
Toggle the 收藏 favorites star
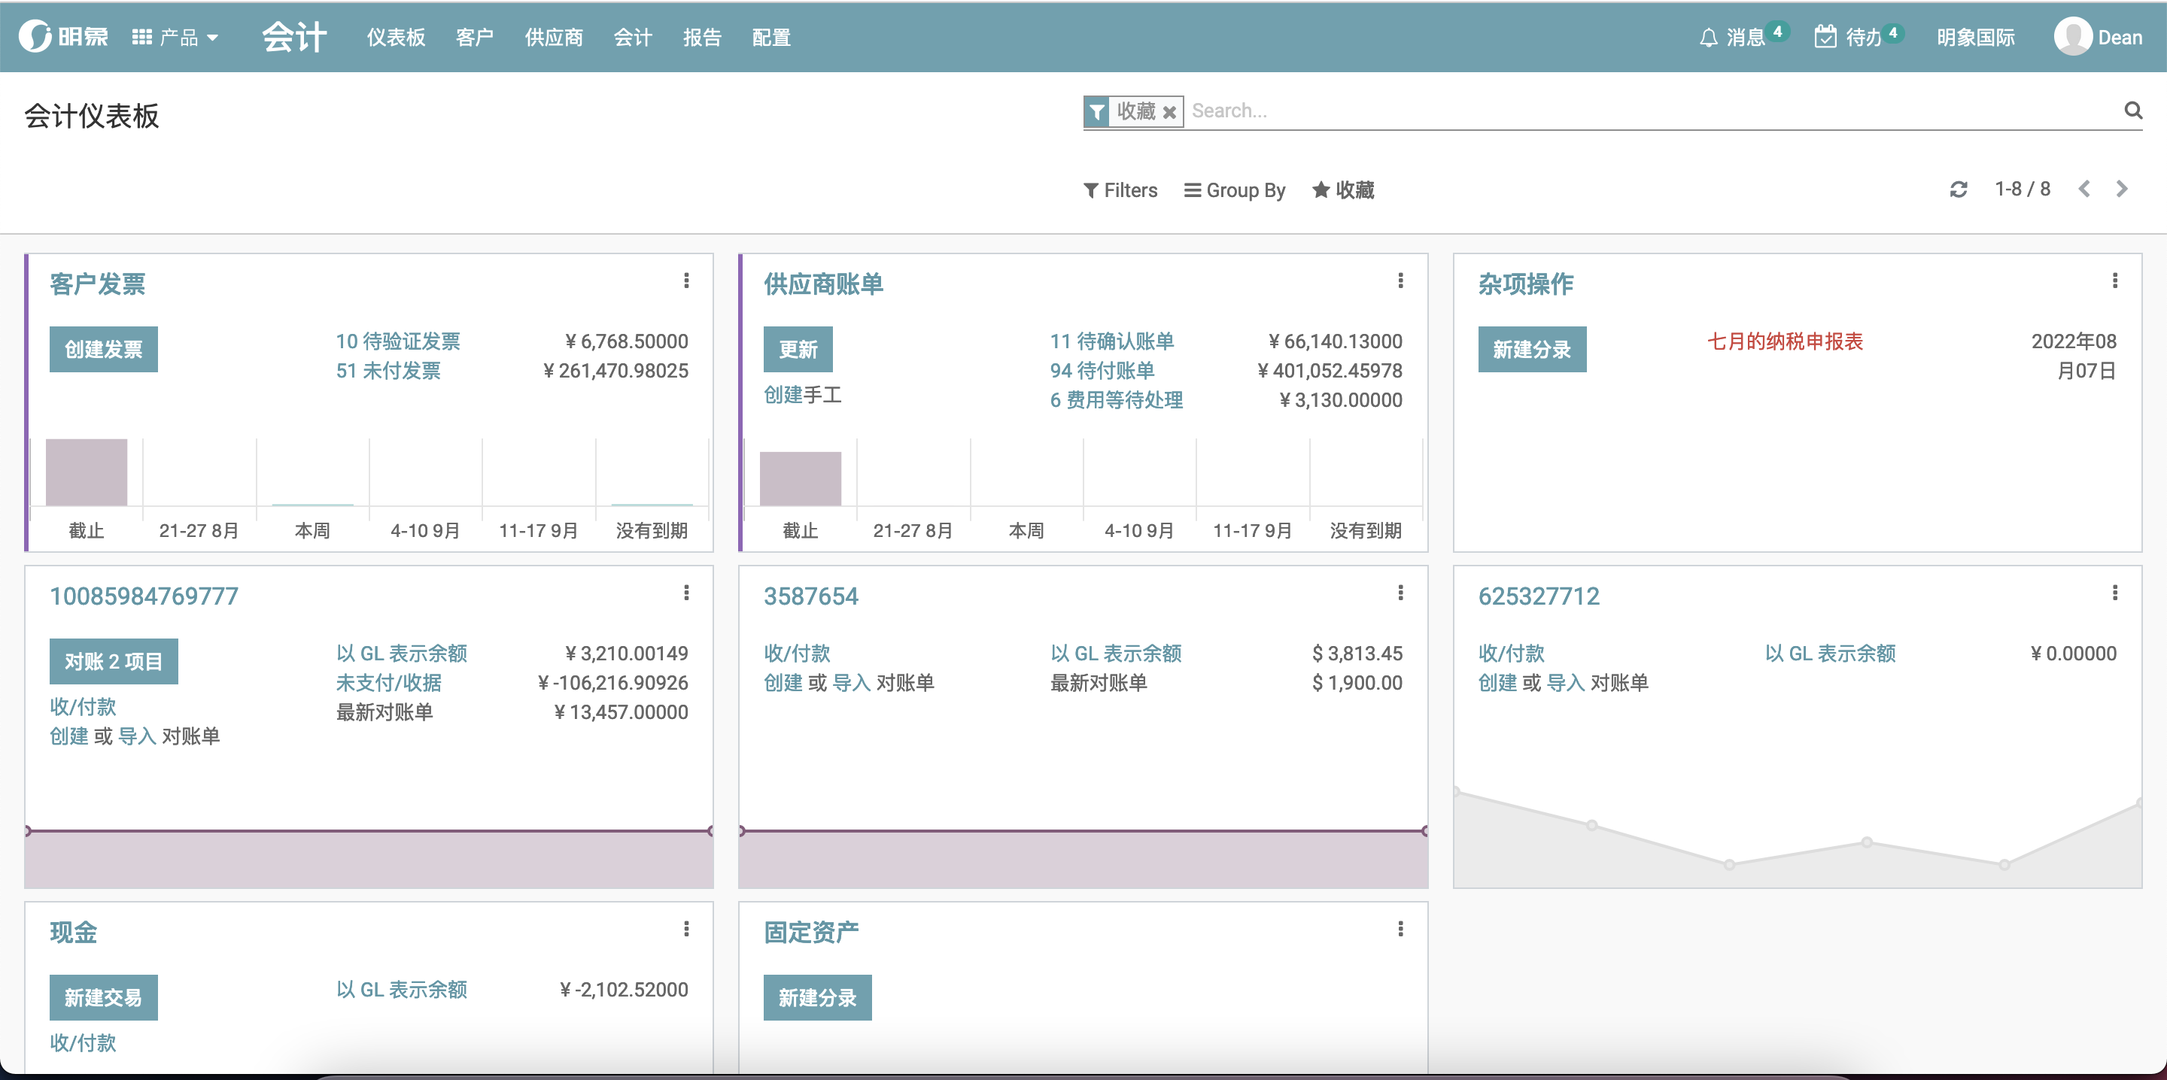[x=1342, y=190]
